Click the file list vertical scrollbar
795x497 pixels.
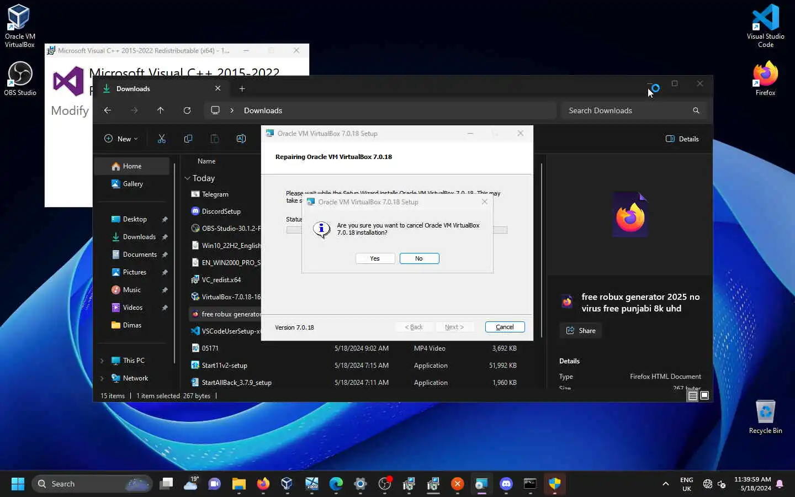542,250
